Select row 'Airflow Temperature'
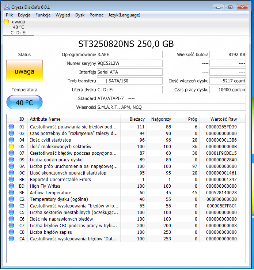The image size is (254, 270). [123, 192]
